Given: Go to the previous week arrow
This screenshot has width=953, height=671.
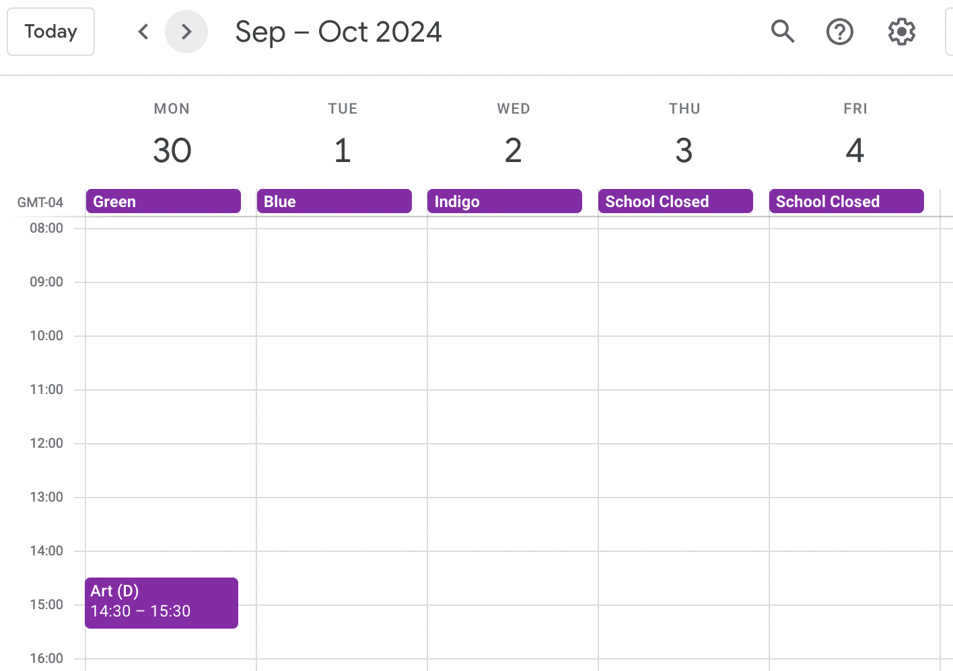Looking at the screenshot, I should coord(143,32).
